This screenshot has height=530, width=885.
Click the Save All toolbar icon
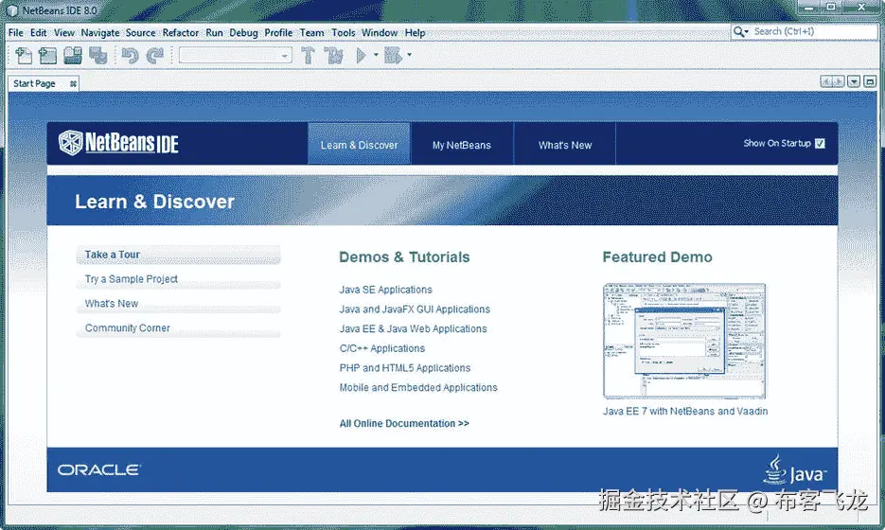click(x=98, y=55)
